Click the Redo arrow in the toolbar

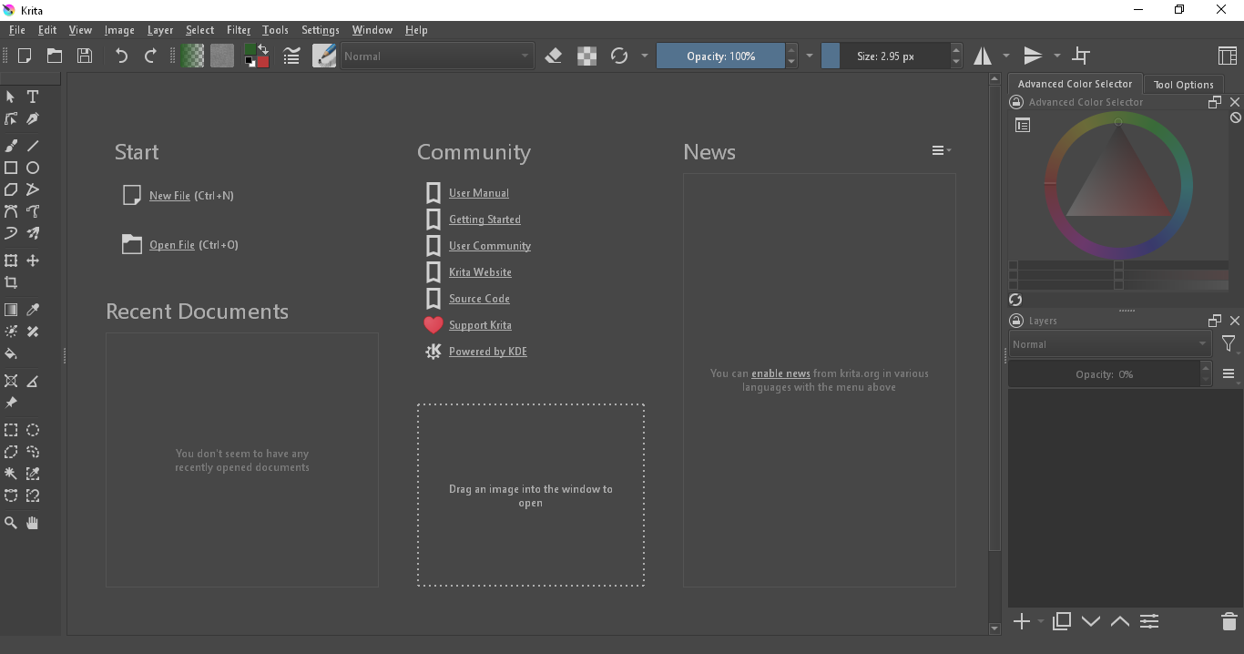(x=151, y=56)
